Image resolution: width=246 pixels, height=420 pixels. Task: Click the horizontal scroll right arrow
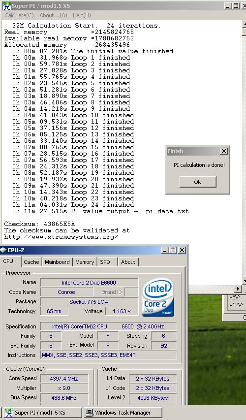(238, 289)
